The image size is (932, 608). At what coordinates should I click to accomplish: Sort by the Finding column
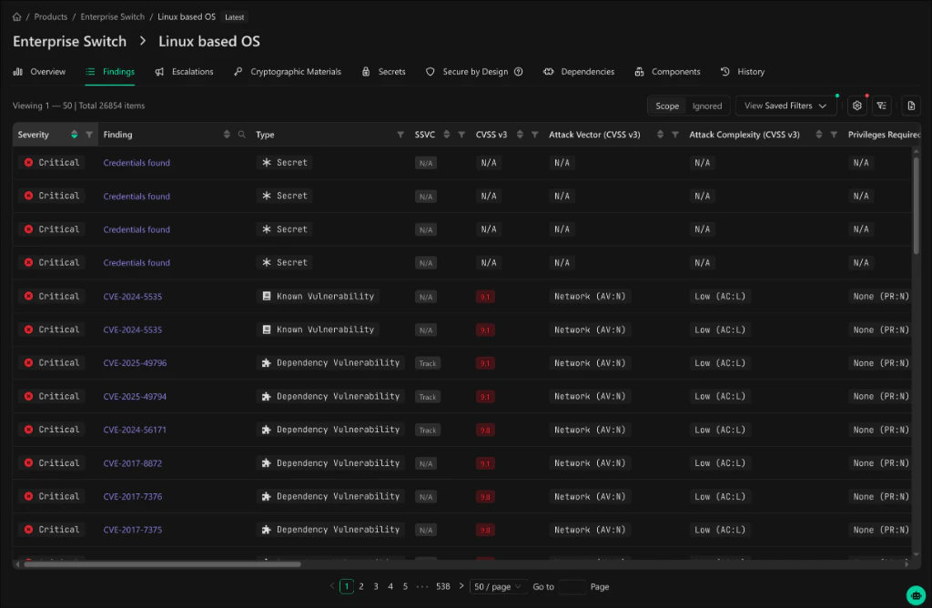tap(227, 135)
